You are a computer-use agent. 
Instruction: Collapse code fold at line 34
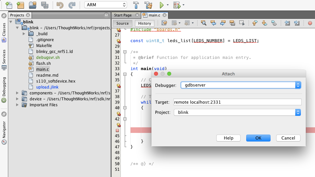[x=125, y=74]
